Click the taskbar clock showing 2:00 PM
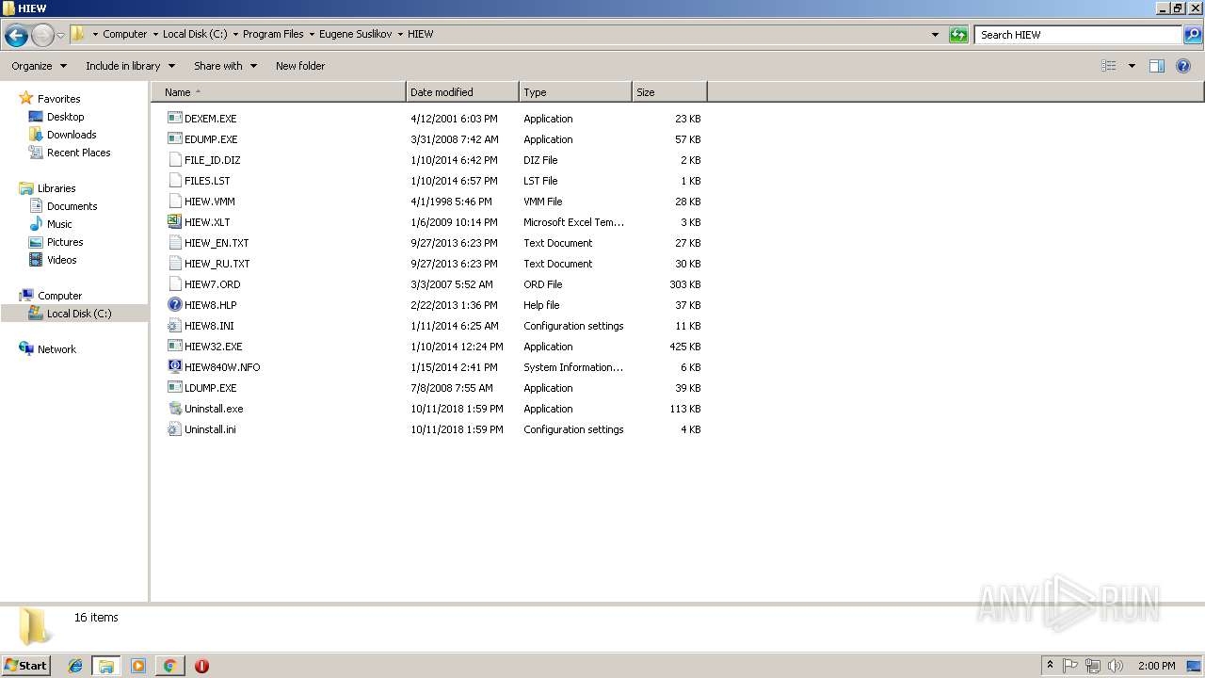The image size is (1205, 678). (x=1156, y=666)
